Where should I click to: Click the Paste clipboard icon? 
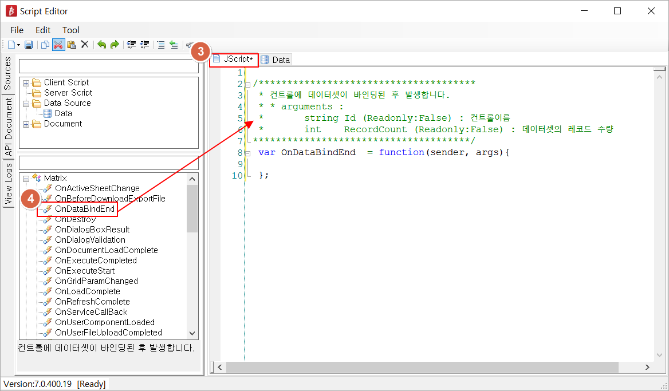coord(71,45)
